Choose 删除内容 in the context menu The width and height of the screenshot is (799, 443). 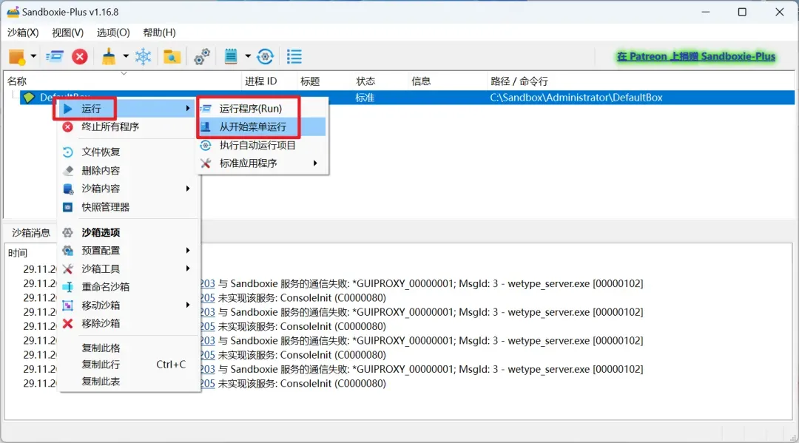coord(127,170)
